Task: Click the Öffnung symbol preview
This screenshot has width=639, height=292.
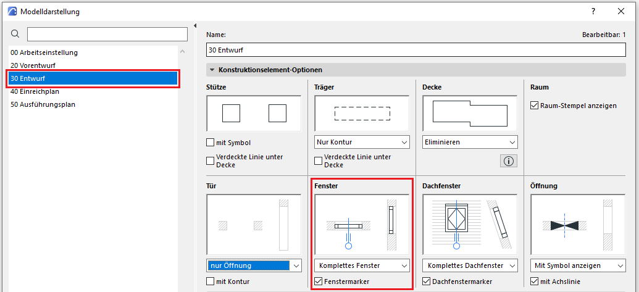Action: tap(578, 224)
